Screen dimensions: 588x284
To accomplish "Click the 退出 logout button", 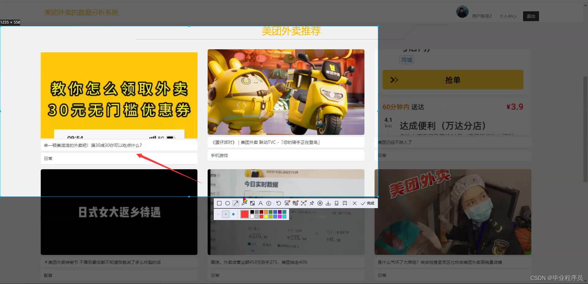I will pos(531,16).
